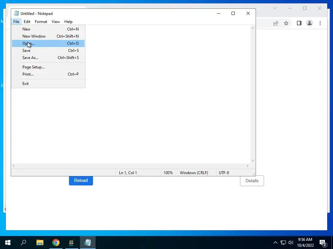
Task: Click Notepad's vertical scrollbar down arrow
Action: [x=253, y=160]
